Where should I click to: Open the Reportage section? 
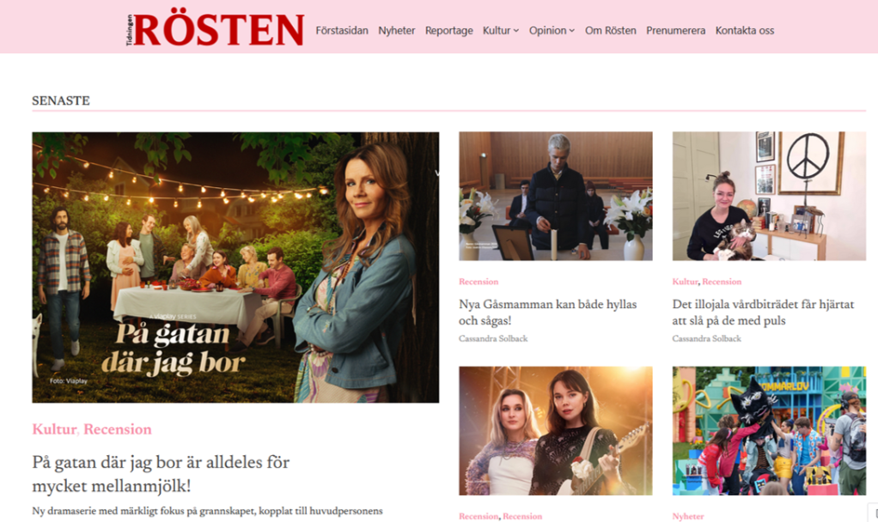(x=449, y=31)
